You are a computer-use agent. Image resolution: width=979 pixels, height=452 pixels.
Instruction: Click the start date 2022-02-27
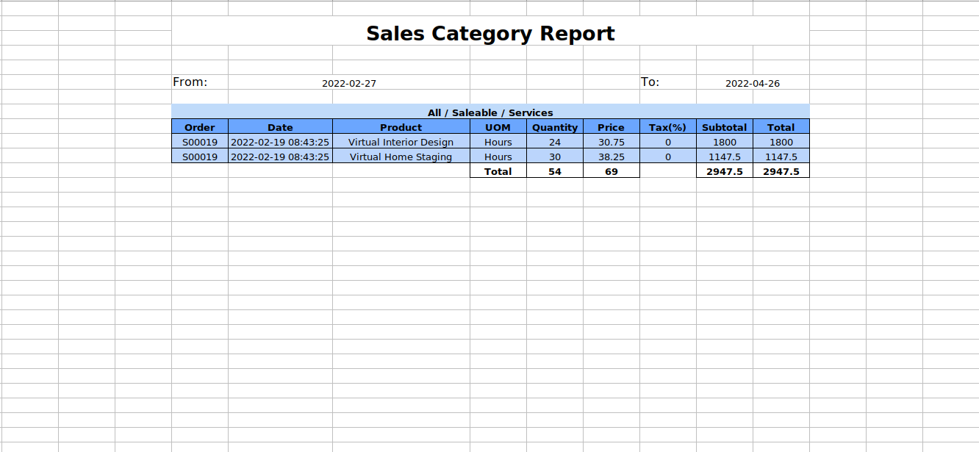[349, 84]
